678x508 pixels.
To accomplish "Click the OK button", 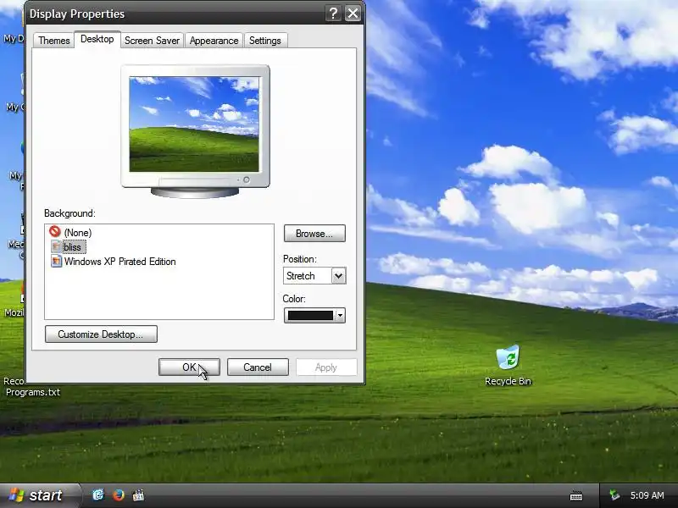I will coord(189,367).
